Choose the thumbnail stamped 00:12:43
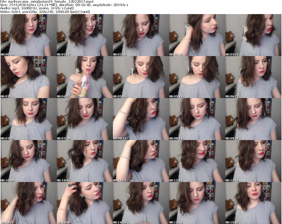 coord(253,161)
